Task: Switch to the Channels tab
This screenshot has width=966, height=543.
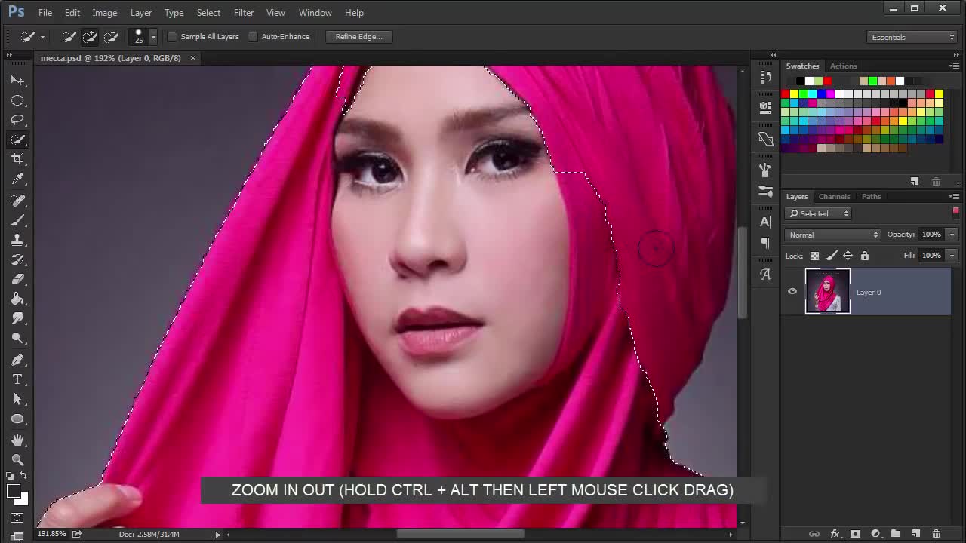Action: tap(834, 196)
